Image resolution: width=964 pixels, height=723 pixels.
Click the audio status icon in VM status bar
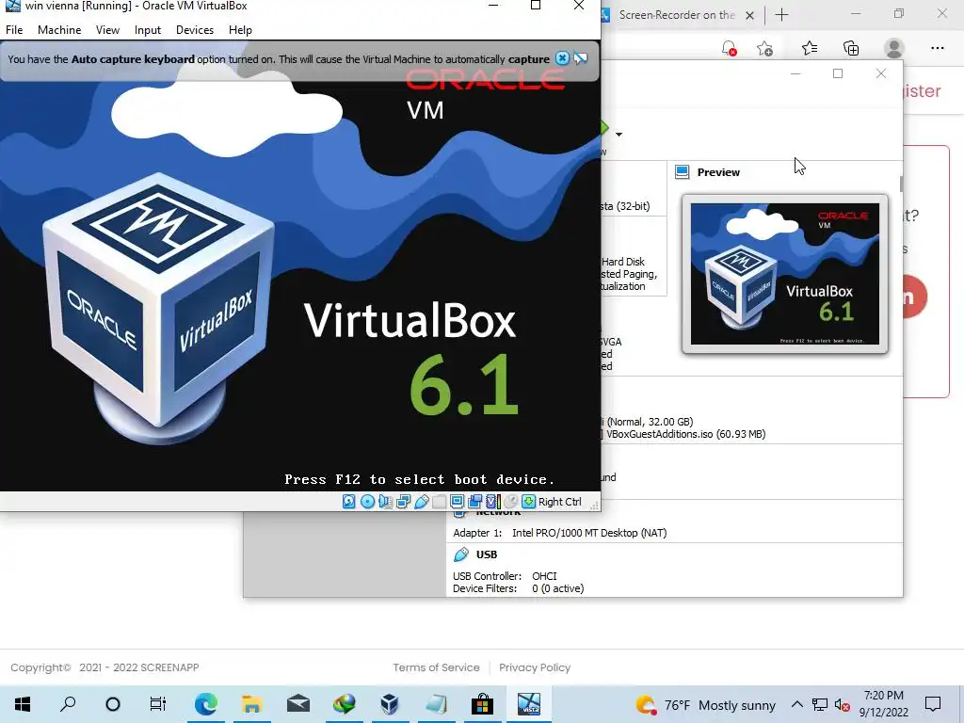pyautogui.click(x=385, y=502)
